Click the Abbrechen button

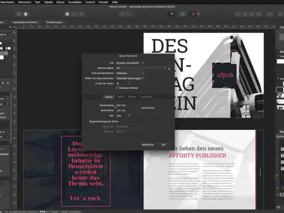[148, 145]
